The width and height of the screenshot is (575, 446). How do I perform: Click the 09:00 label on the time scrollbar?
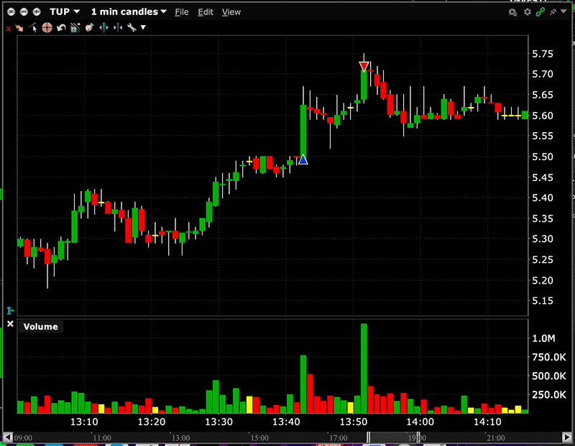(x=23, y=438)
